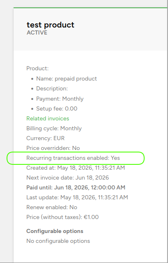This screenshot has width=168, height=263.
Task: Select the Recurring transactions enabled line
Action: [x=73, y=158]
